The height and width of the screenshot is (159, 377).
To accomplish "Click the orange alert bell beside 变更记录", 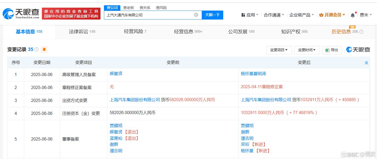I will tap(44, 49).
